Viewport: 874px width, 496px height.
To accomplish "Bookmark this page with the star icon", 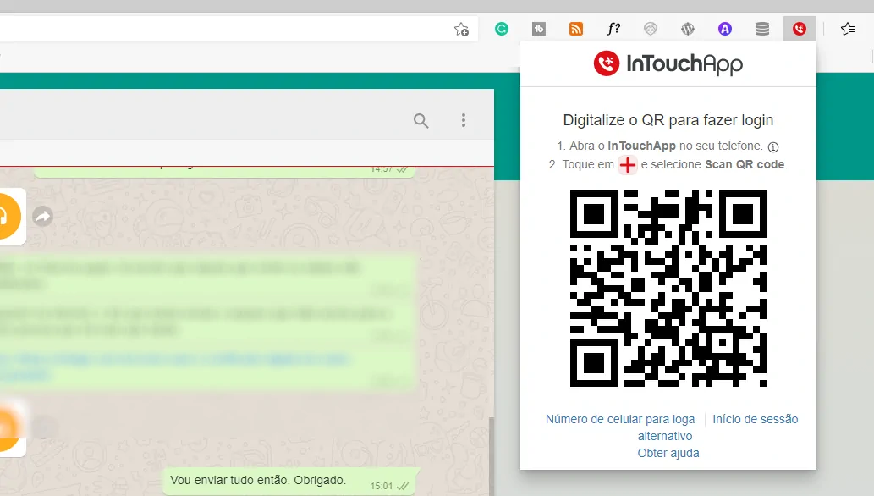I will (461, 29).
